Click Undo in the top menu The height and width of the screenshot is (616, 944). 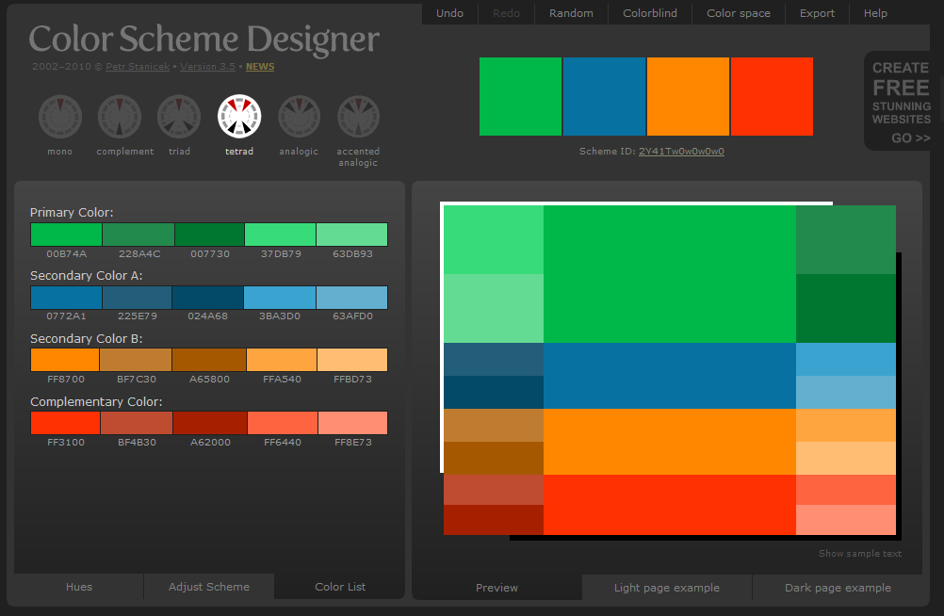[x=449, y=13]
